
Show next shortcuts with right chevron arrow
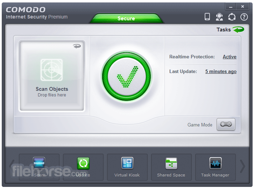tap(242, 167)
